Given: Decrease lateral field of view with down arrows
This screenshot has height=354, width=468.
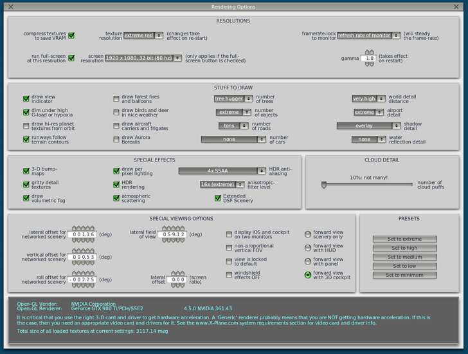Looking at the screenshot, I should click(173, 240).
